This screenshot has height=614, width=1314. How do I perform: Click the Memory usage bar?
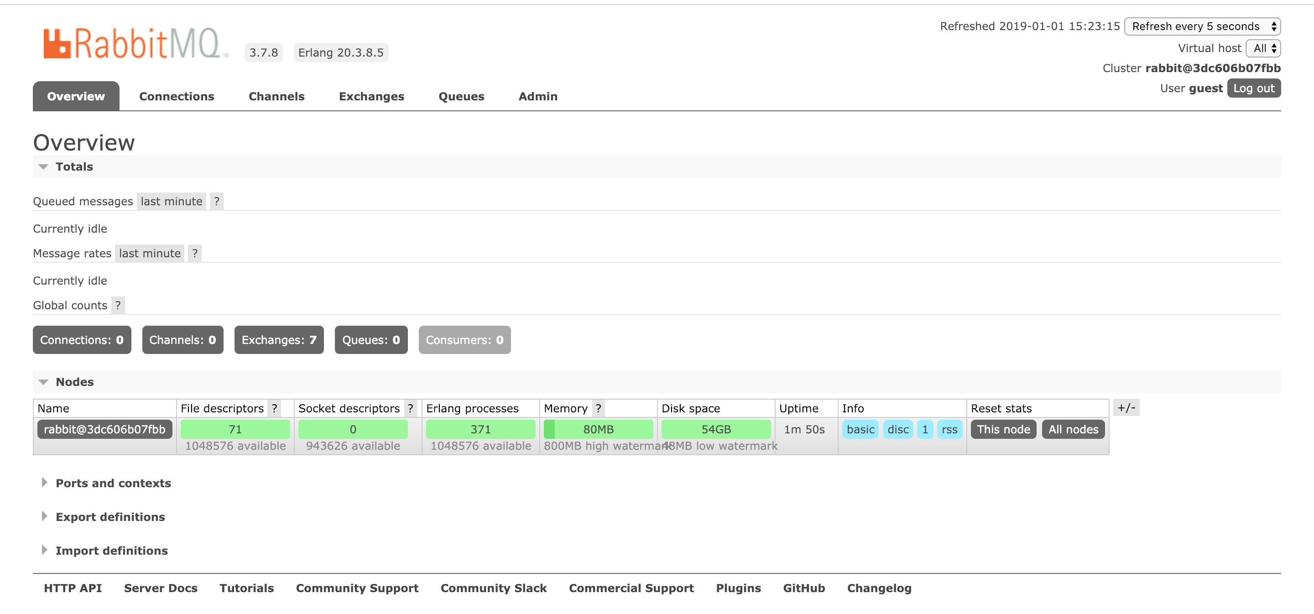click(x=598, y=429)
